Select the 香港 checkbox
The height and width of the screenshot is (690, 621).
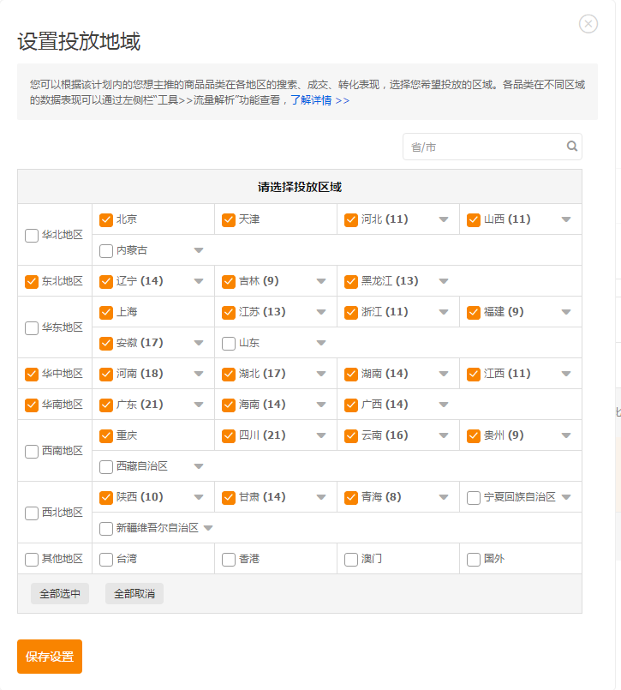pos(229,560)
